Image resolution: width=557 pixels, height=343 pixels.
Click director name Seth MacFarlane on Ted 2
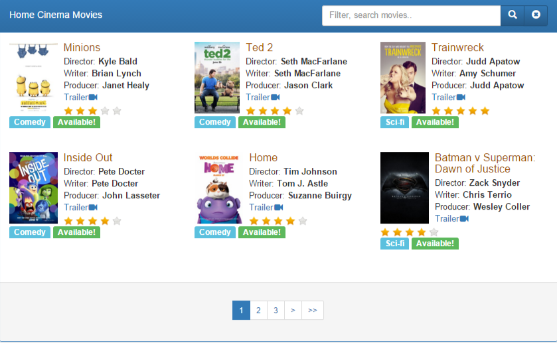[x=314, y=62]
